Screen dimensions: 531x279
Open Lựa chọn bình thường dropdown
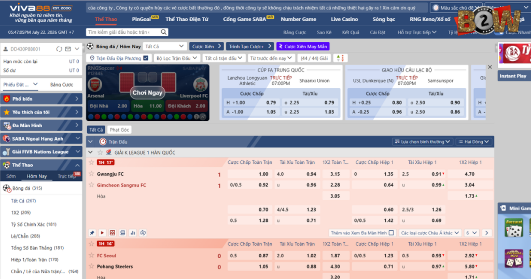422,142
